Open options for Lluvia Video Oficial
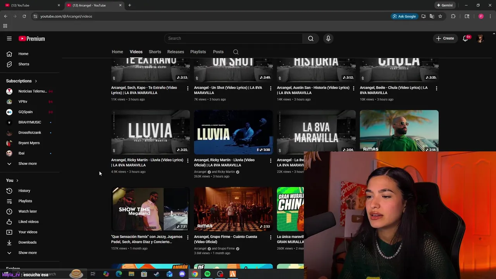The image size is (496, 279). (270, 161)
